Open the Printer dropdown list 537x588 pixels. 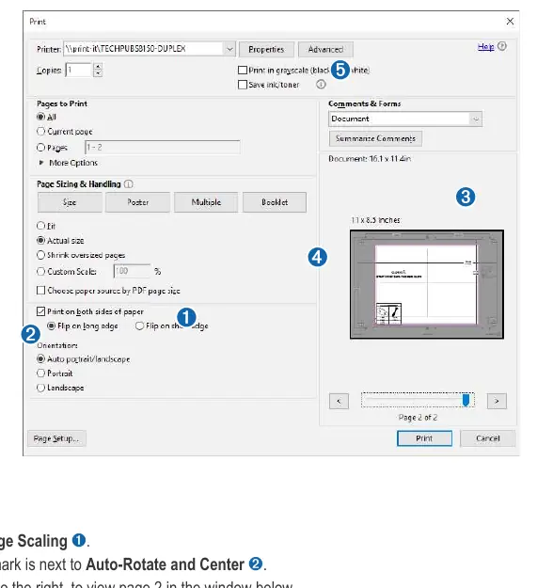229,49
